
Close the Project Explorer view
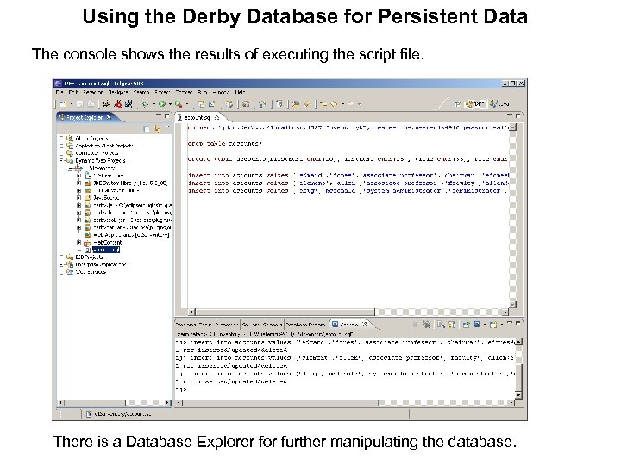(109, 117)
